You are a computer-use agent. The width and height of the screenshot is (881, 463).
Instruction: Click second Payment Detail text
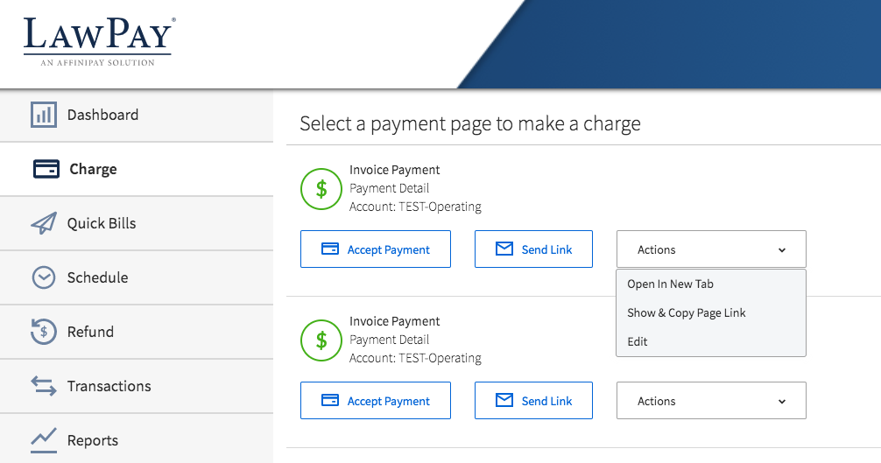click(x=389, y=340)
